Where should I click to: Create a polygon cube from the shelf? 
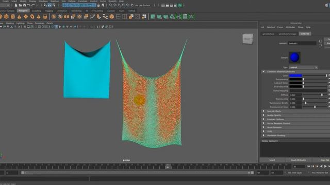point(6,16)
